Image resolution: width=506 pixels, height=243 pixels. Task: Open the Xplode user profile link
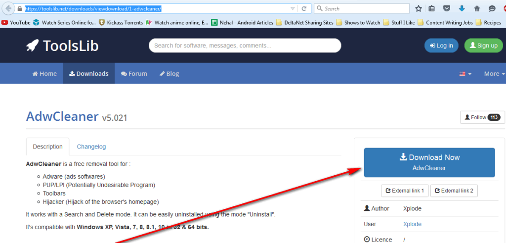click(412, 224)
